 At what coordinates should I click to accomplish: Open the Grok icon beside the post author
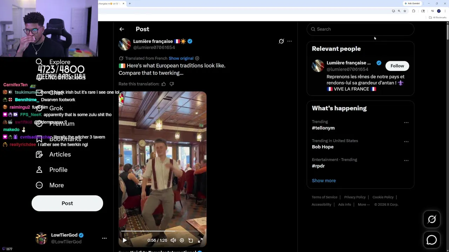point(281,41)
